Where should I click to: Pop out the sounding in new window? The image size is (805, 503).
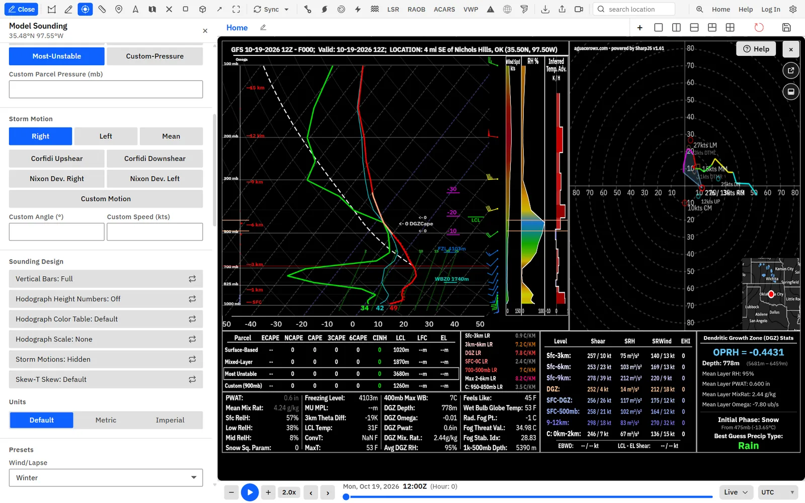791,70
